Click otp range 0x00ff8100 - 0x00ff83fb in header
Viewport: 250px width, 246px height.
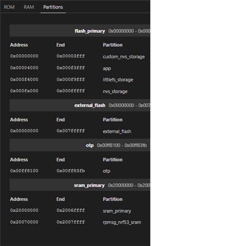tap(122, 146)
